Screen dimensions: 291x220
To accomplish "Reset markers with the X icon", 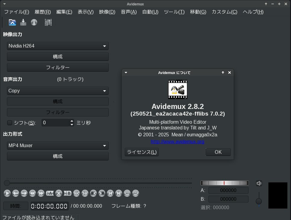I will point(59,193).
